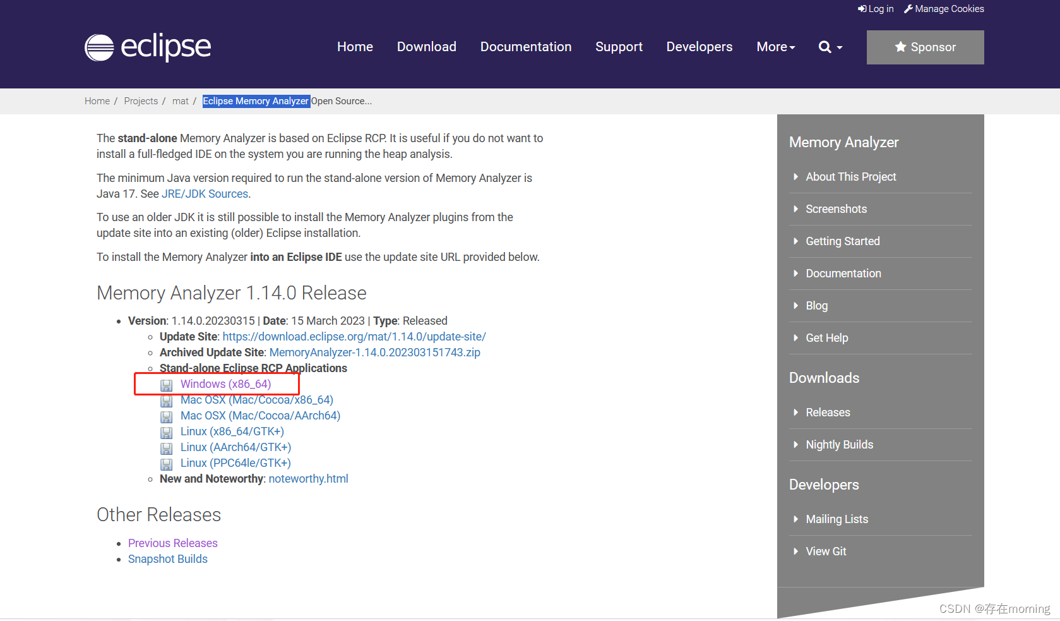
Task: Click Manage Cookies link
Action: [x=944, y=9]
